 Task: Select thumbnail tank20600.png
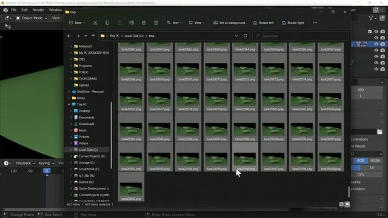click(131, 187)
